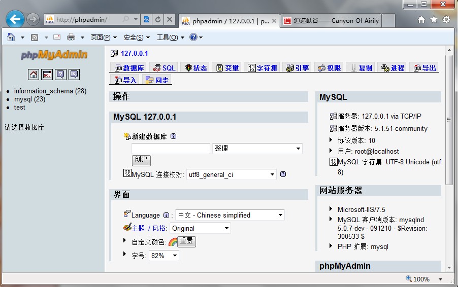Expand the zoom level dropdown arrow at 100%
The image size is (458, 287).
440,279
